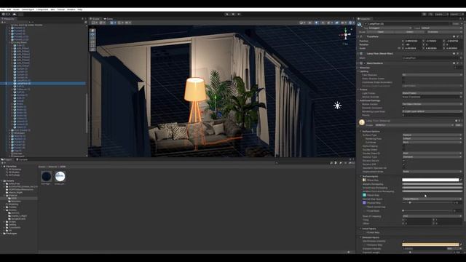Open the File menu
This screenshot has height=262, width=466.
pyautogui.click(x=3, y=9)
